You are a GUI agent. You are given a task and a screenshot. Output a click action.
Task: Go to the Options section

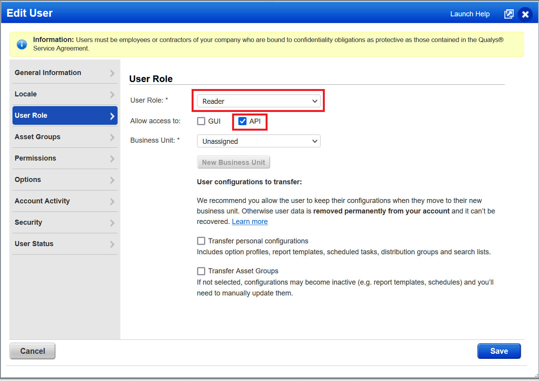coord(28,180)
